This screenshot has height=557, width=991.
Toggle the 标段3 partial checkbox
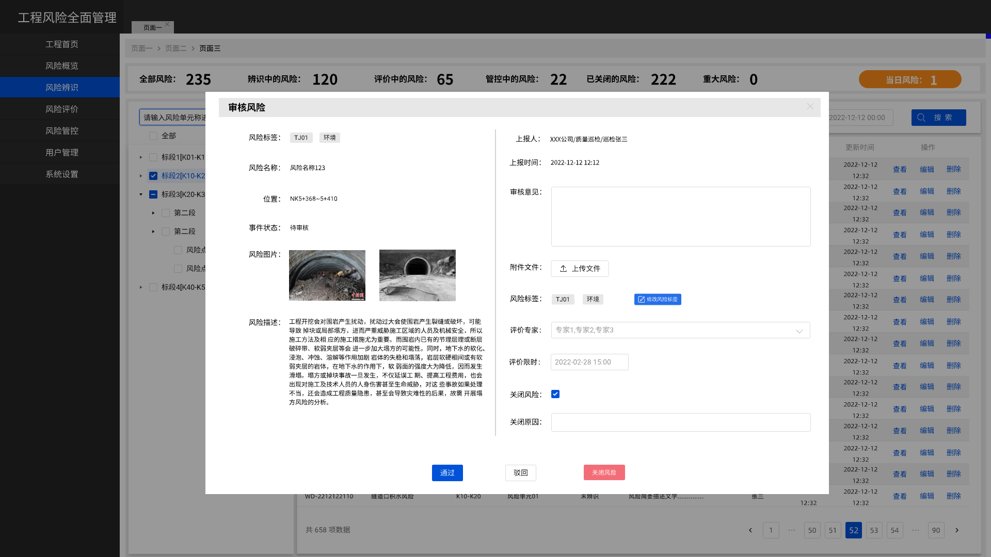[x=153, y=194]
